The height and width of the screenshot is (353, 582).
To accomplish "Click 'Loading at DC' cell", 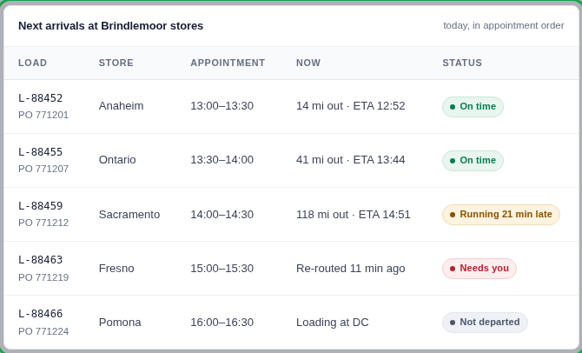I will pyautogui.click(x=332, y=323).
